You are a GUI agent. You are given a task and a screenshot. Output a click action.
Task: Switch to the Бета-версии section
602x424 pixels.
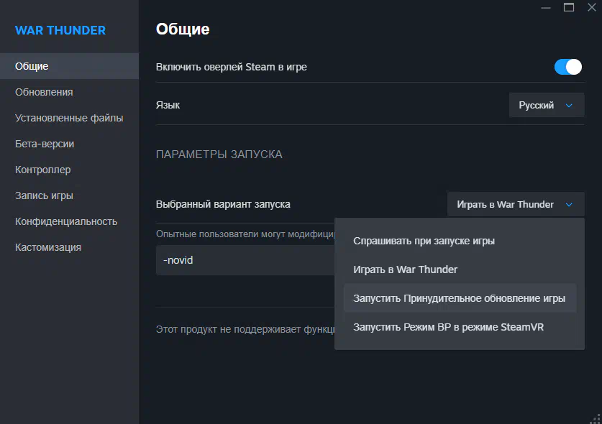45,144
